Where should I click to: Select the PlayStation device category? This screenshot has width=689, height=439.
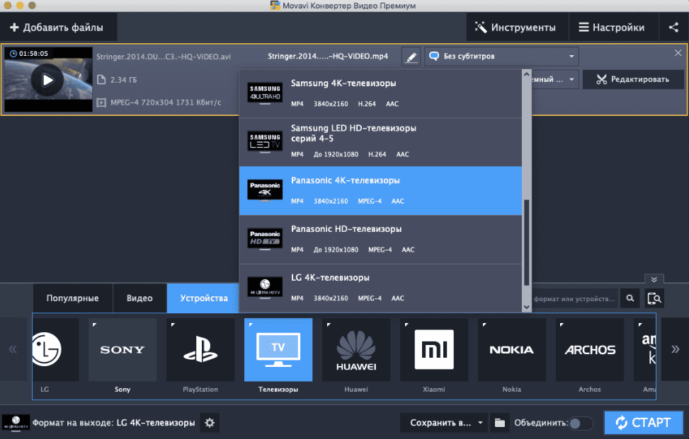(x=200, y=356)
